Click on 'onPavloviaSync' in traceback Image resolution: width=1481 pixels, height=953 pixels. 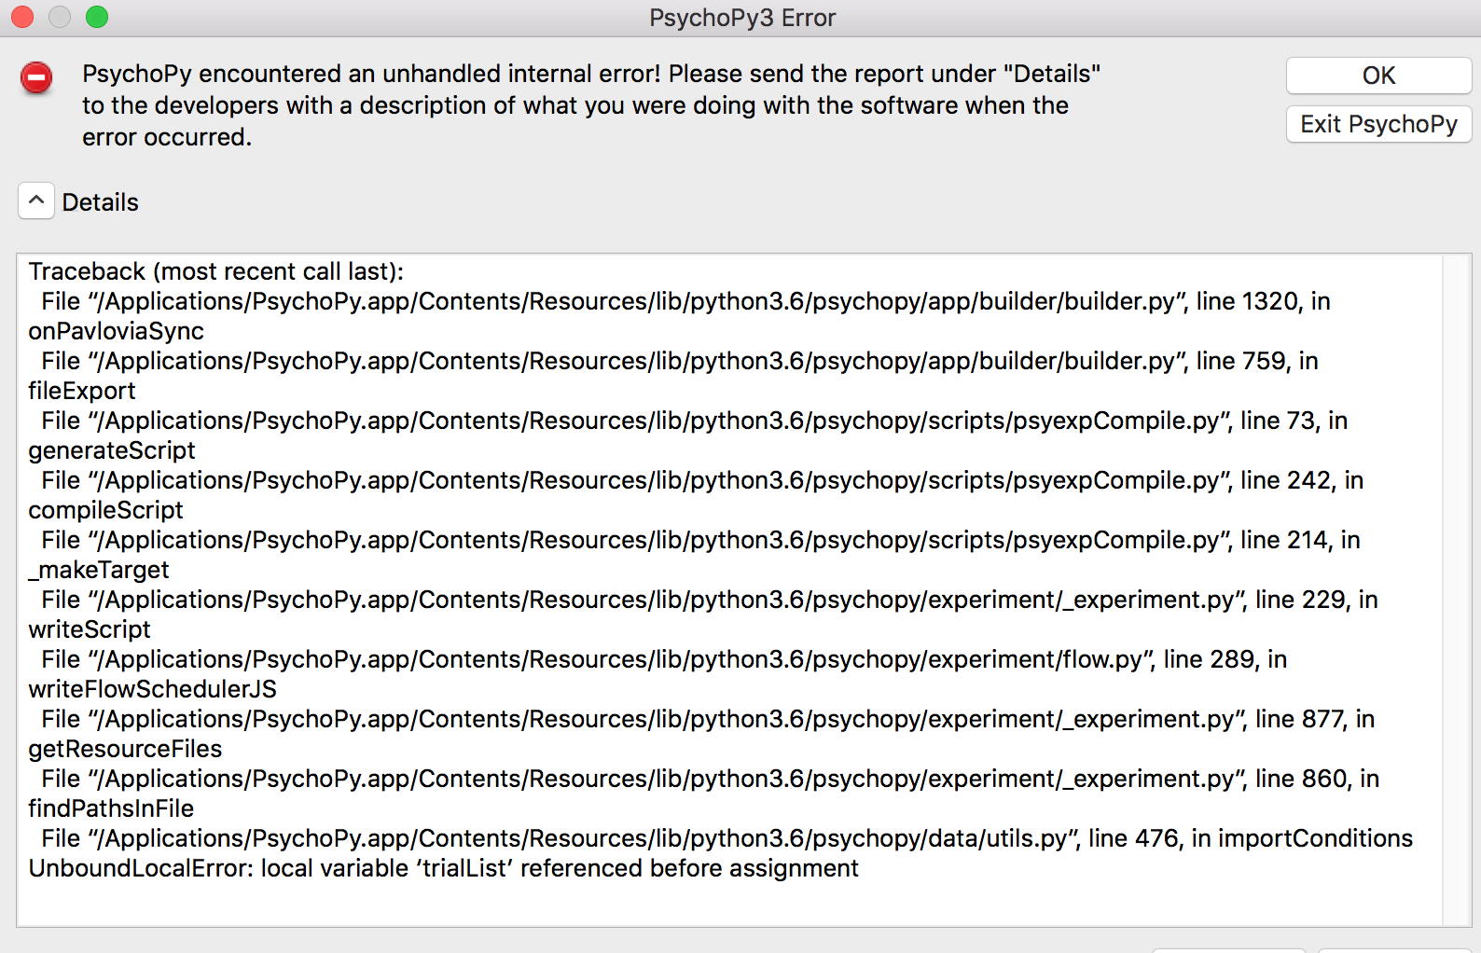coord(116,331)
